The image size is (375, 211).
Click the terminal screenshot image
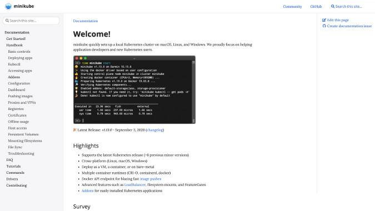coord(134,89)
